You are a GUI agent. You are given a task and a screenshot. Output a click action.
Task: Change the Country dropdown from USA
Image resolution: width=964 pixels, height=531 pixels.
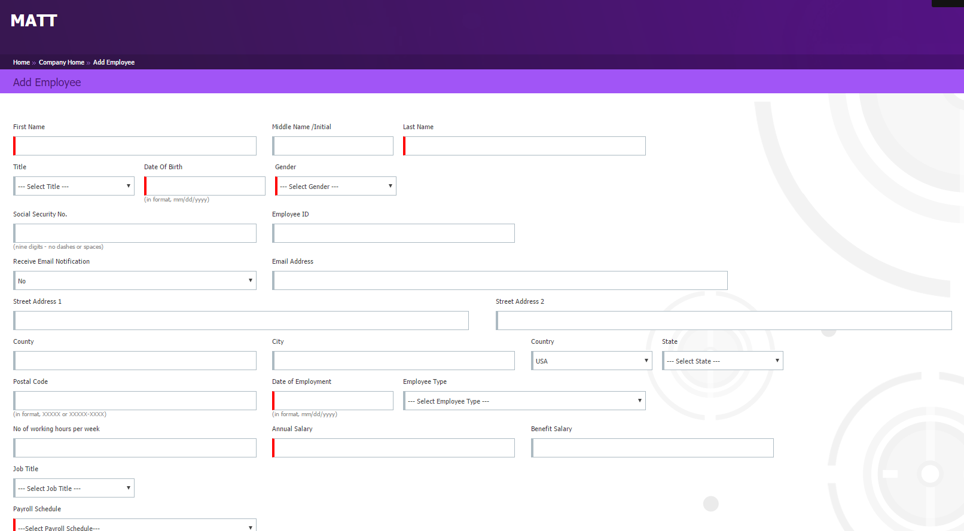point(591,361)
